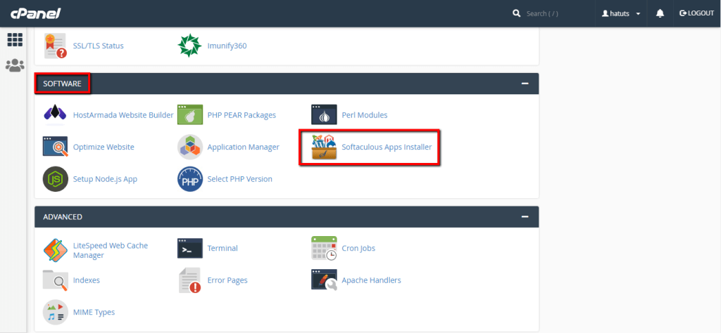The height and width of the screenshot is (333, 721).
Task: Open User Manager people icon in sidebar
Action: 15,65
